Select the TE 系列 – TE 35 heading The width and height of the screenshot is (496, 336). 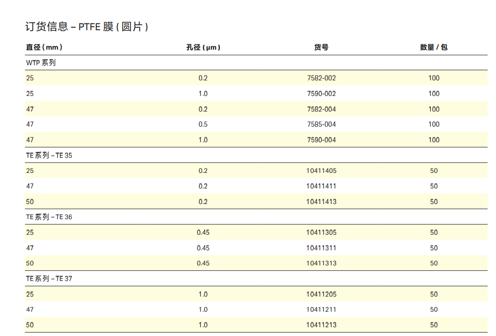(x=49, y=155)
